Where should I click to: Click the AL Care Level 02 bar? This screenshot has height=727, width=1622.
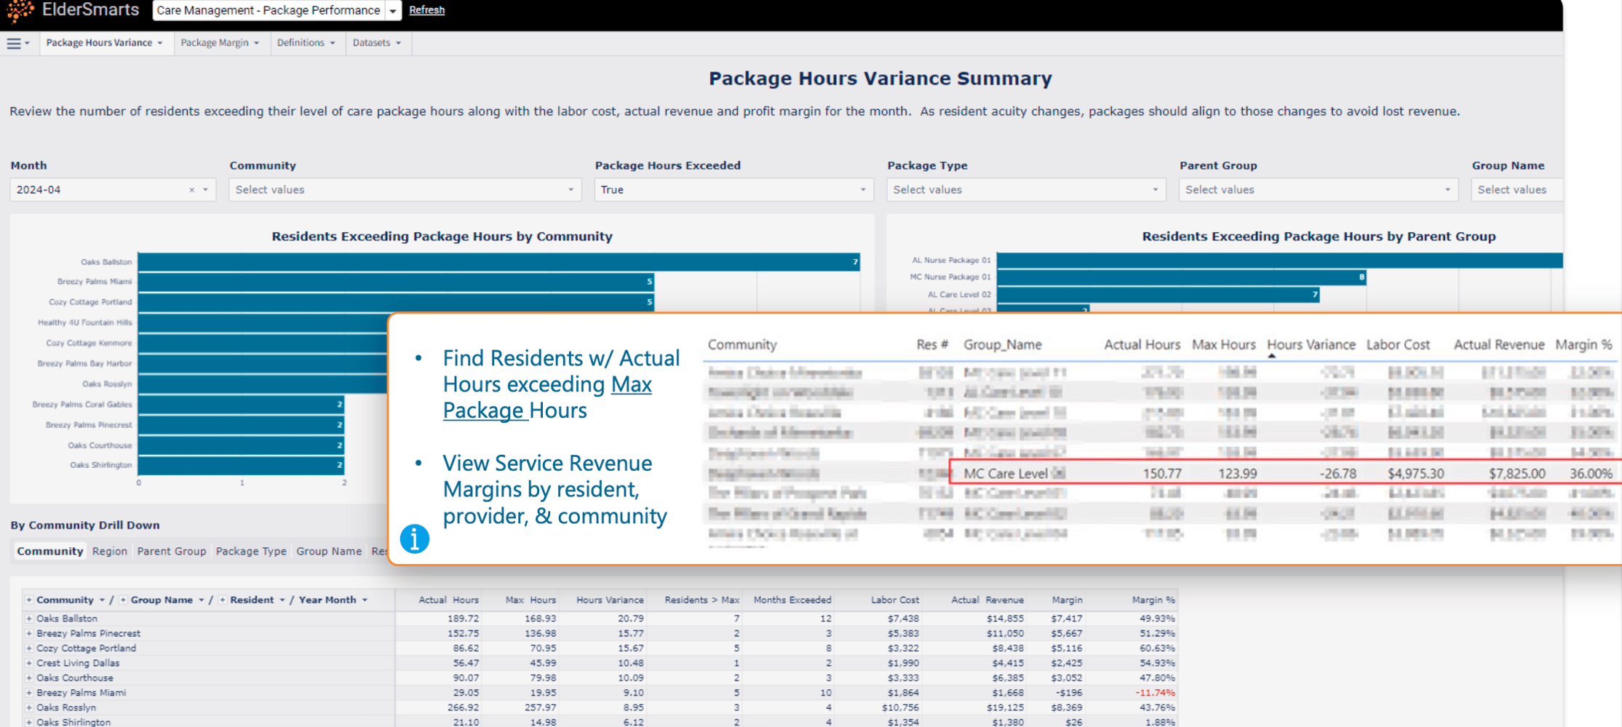1158,295
